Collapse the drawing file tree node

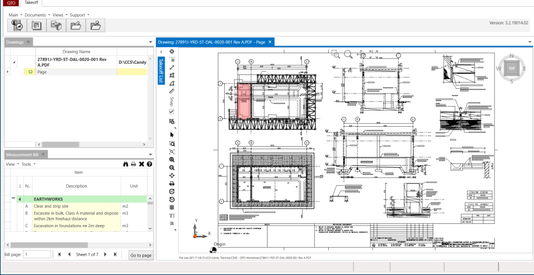tap(14, 62)
